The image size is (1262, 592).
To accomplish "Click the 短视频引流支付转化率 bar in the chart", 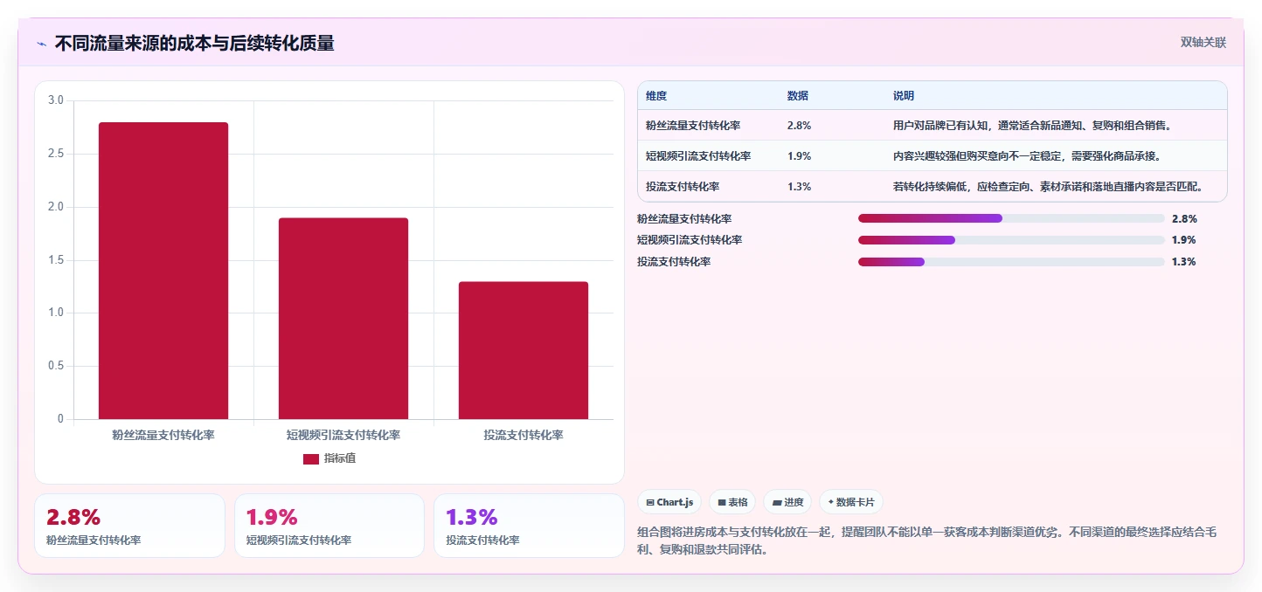I will (343, 319).
